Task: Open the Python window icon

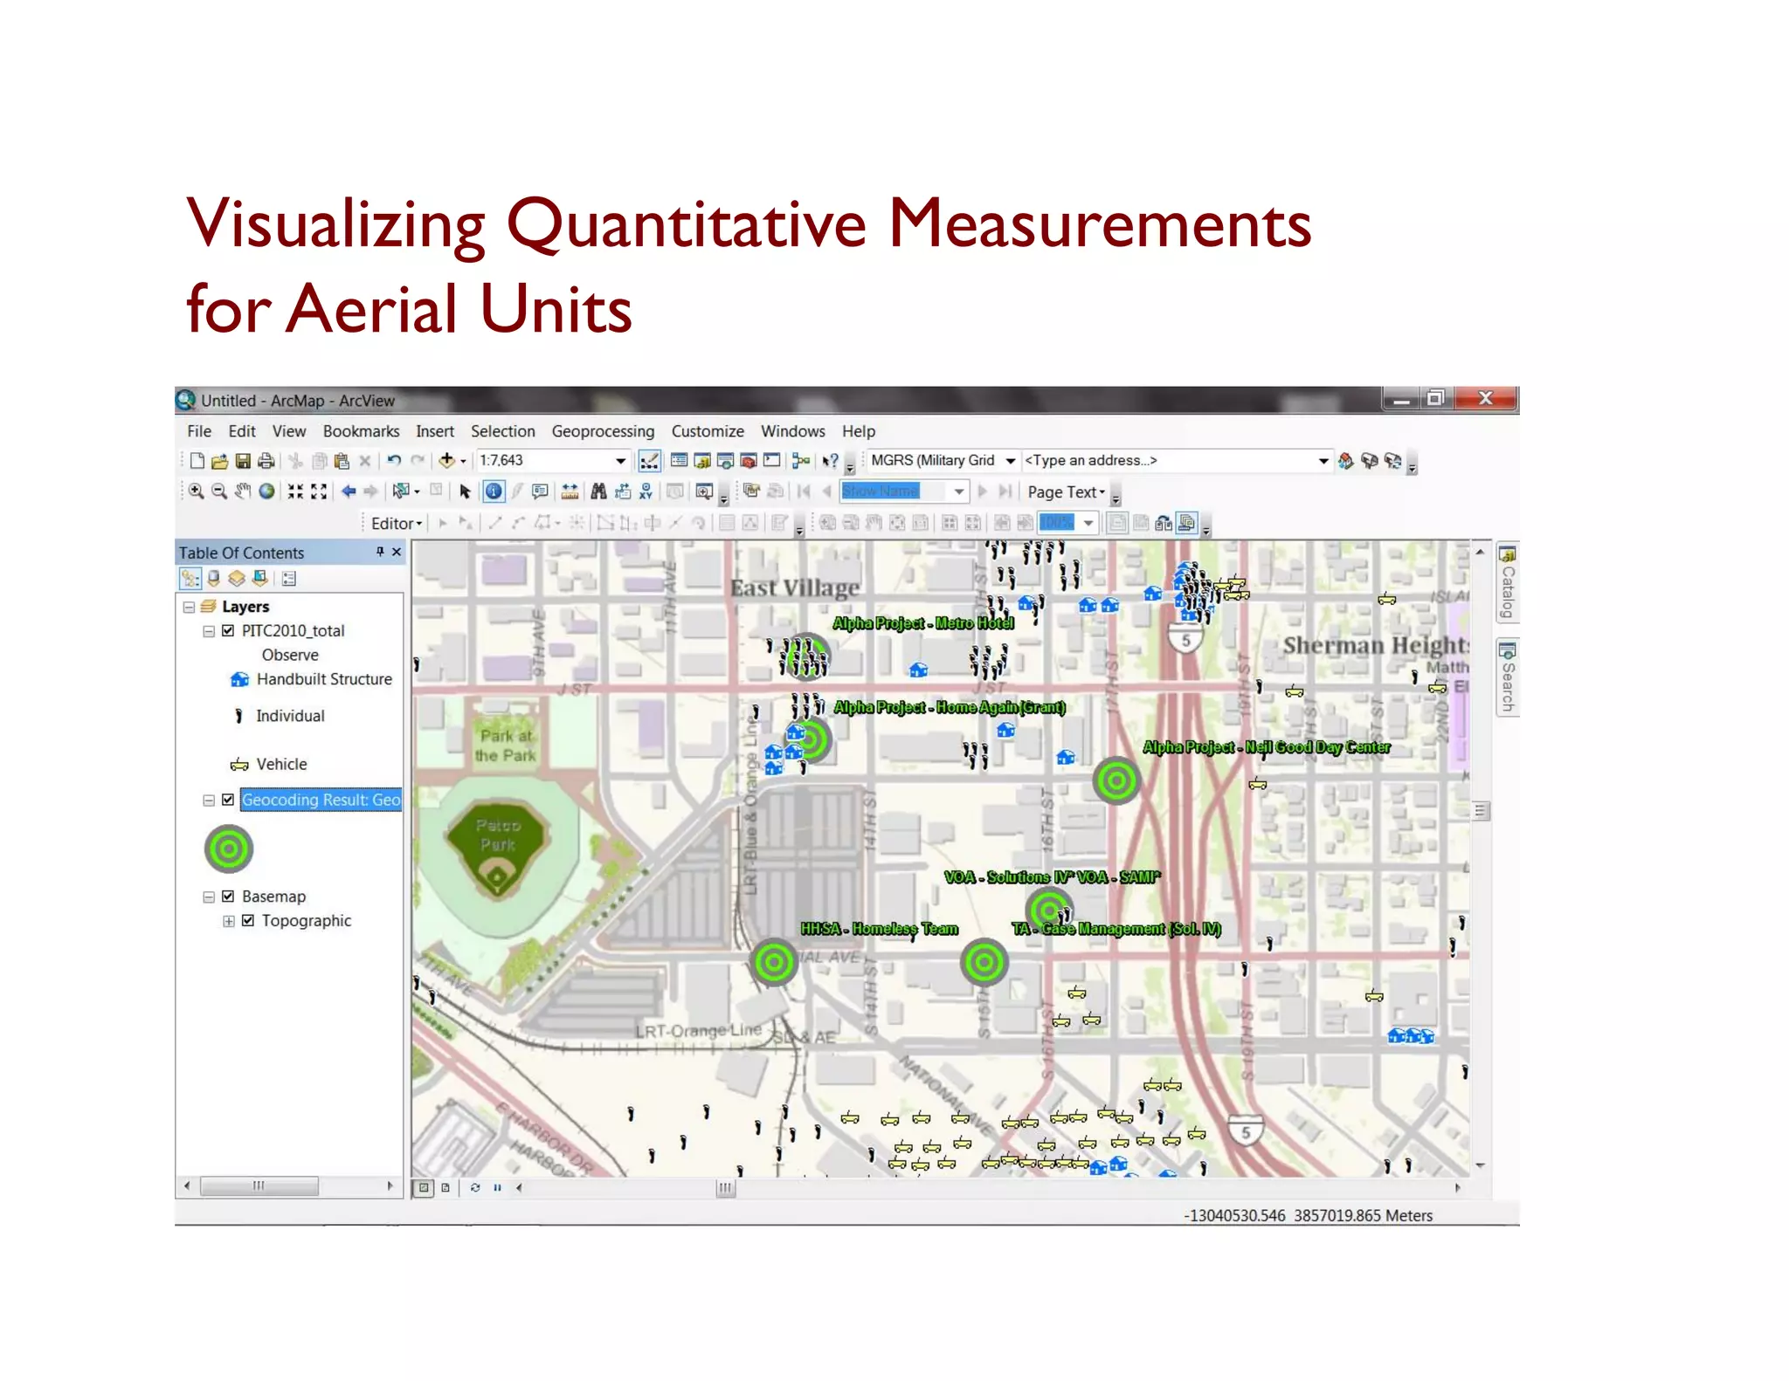Action: (x=772, y=460)
